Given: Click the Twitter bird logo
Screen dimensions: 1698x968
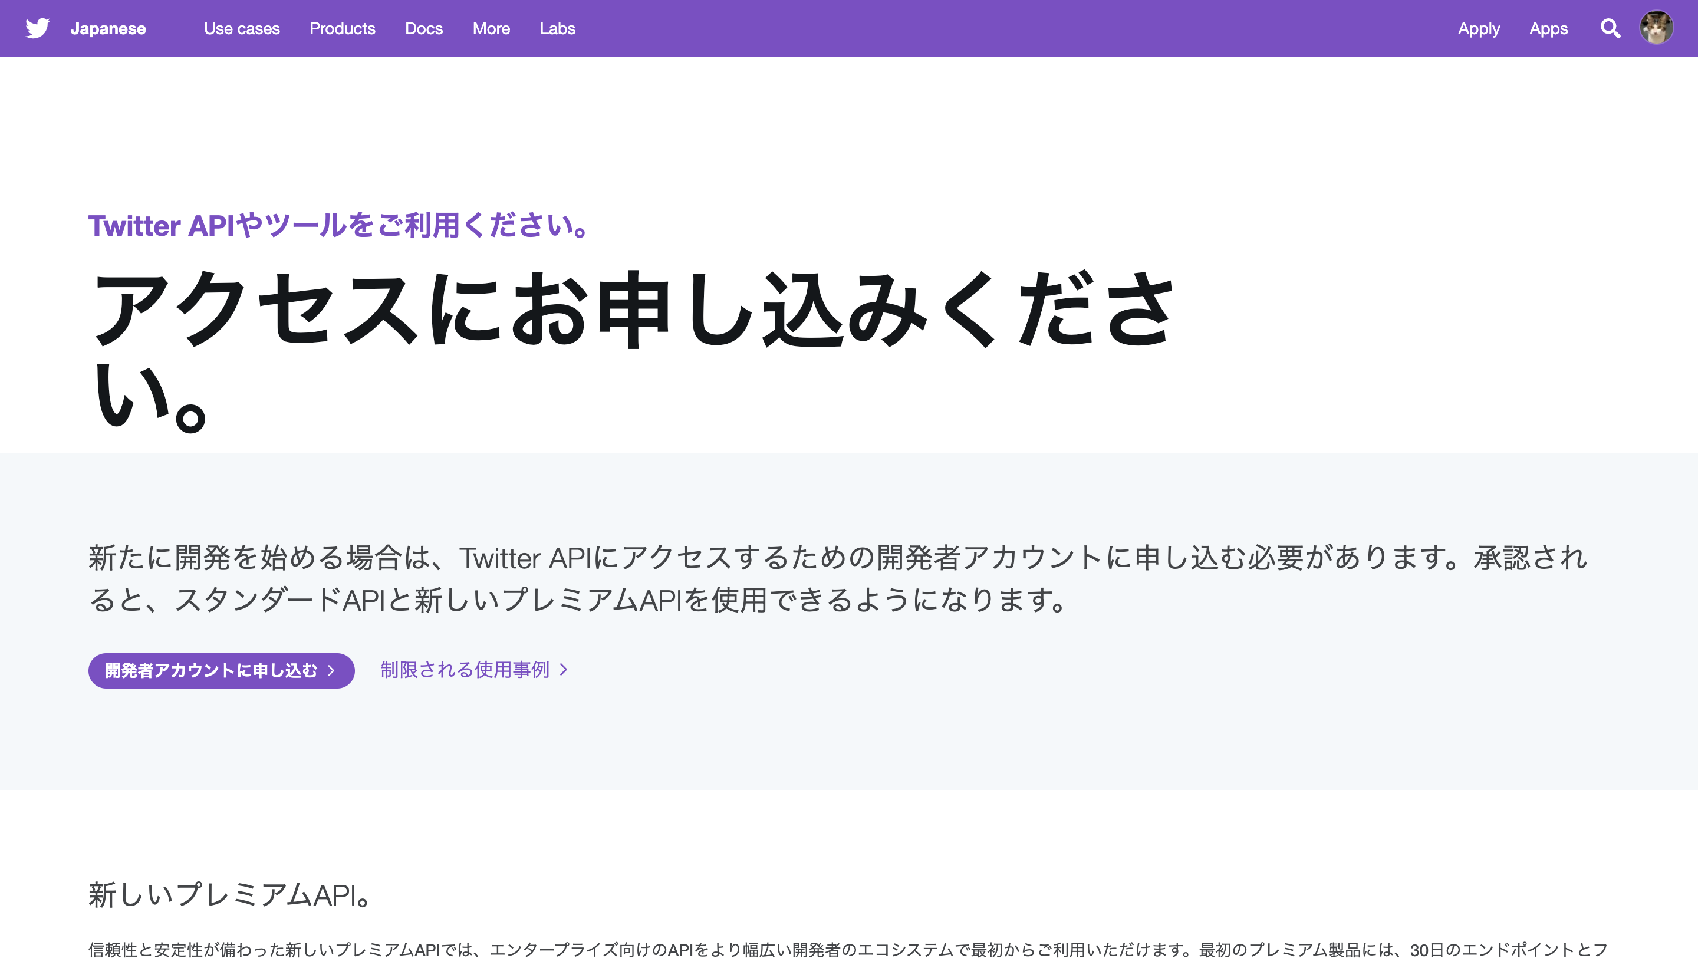Looking at the screenshot, I should tap(37, 28).
